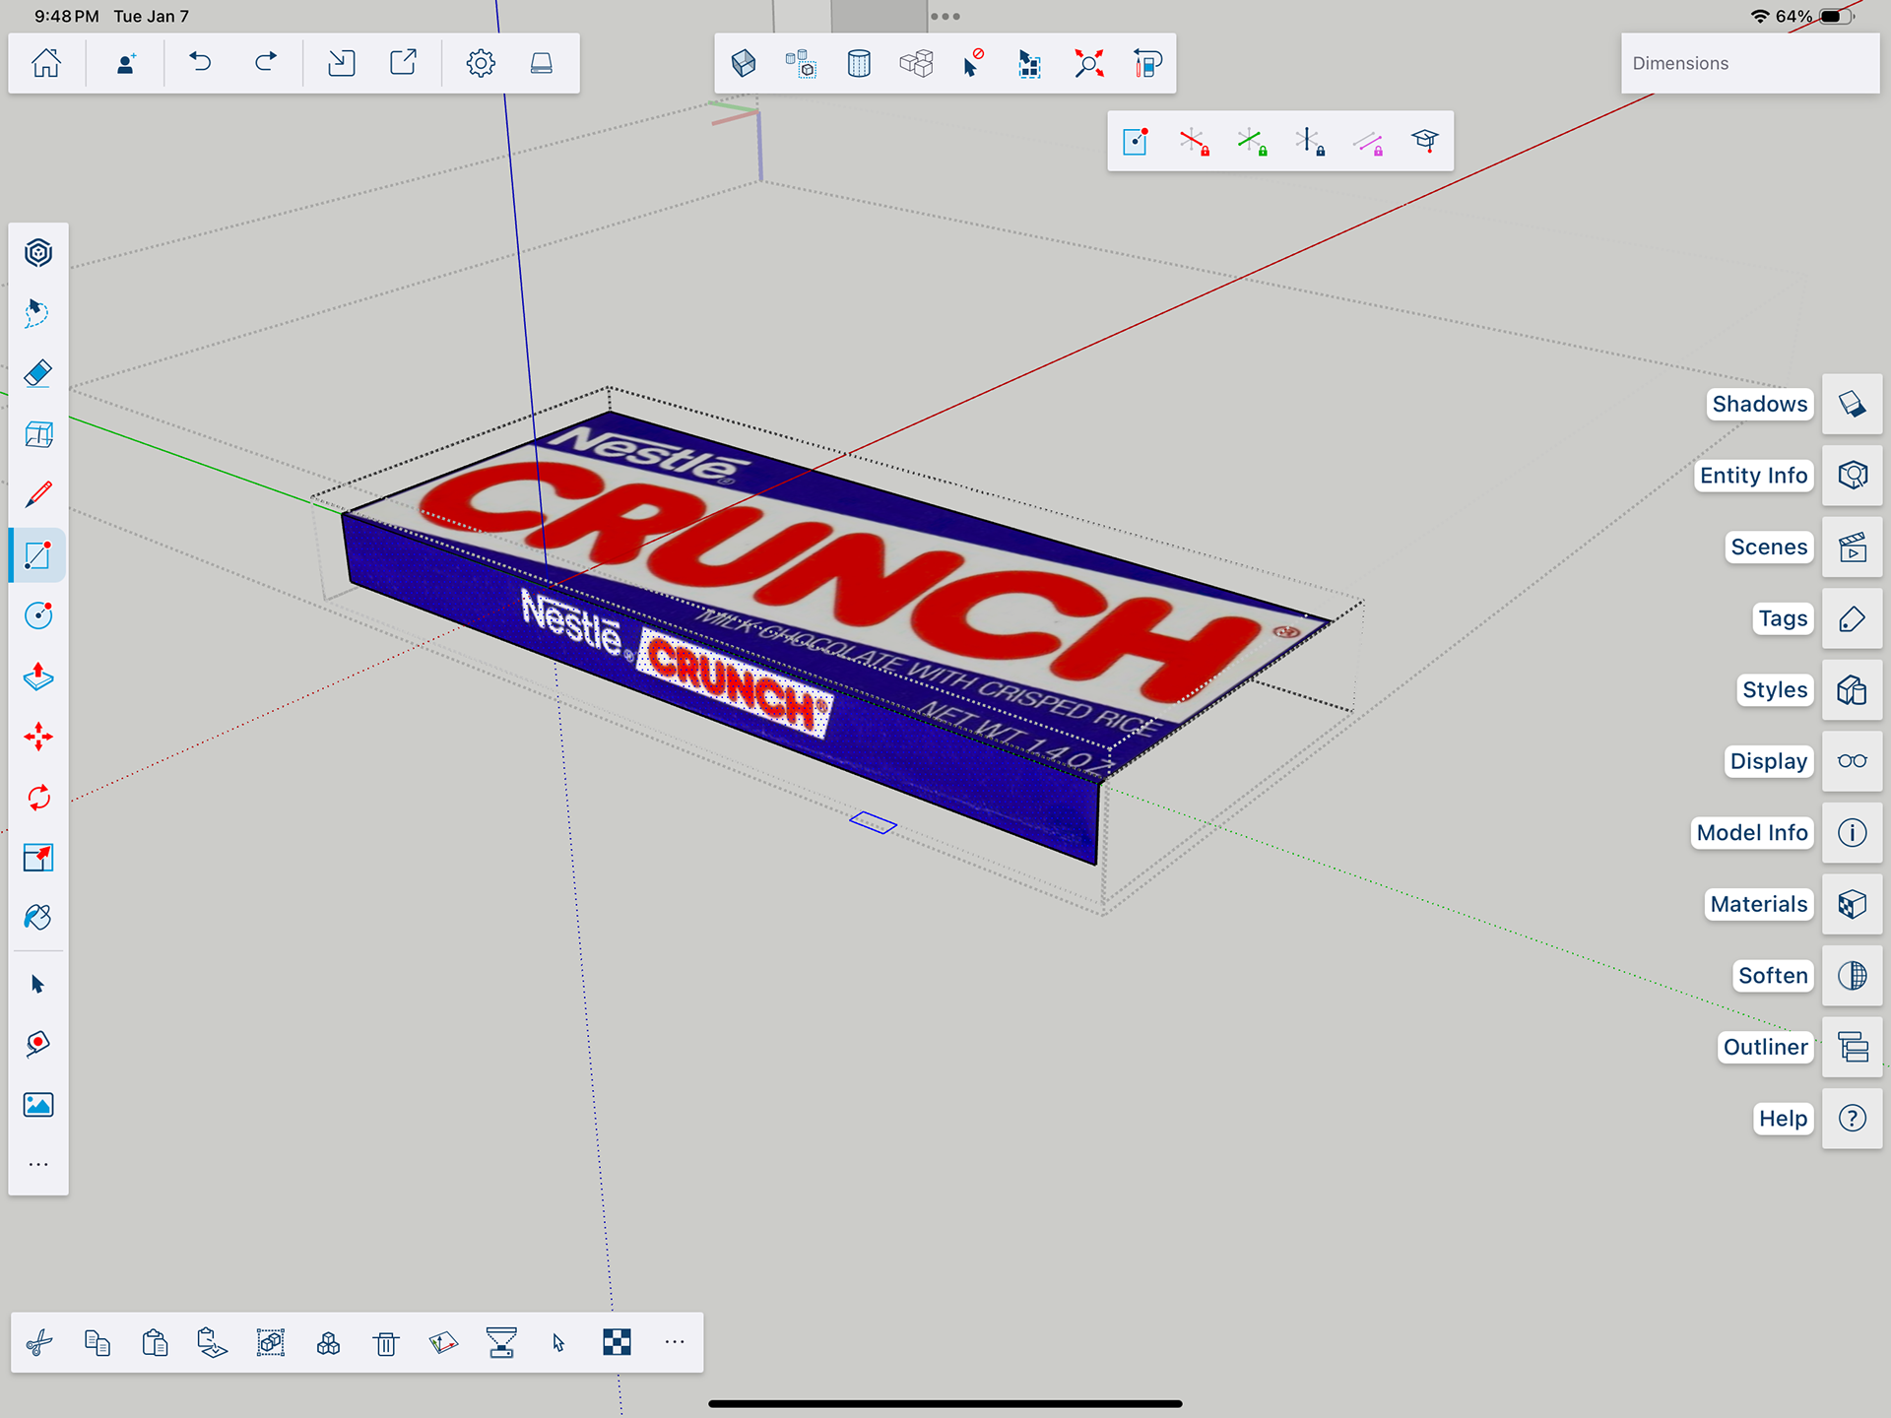The width and height of the screenshot is (1891, 1418).
Task: Toggle the green axis lock
Action: pyautogui.click(x=1252, y=142)
